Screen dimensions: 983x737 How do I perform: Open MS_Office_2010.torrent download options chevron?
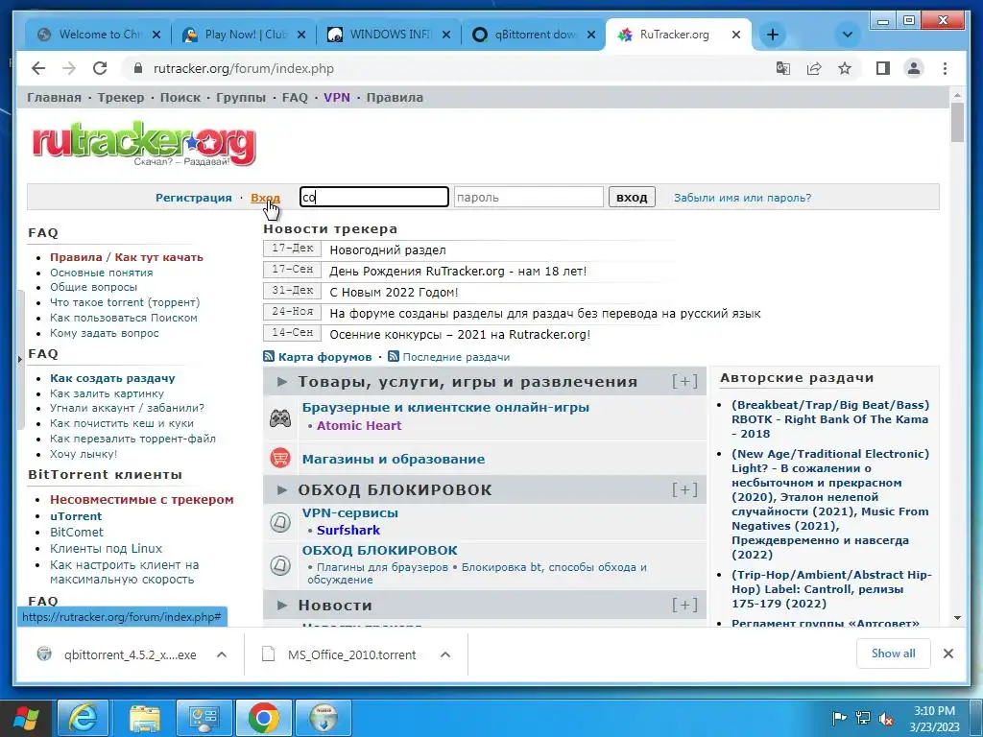(445, 654)
